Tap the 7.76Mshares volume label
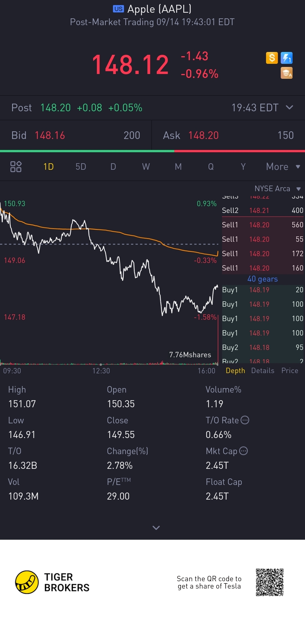 tap(190, 355)
